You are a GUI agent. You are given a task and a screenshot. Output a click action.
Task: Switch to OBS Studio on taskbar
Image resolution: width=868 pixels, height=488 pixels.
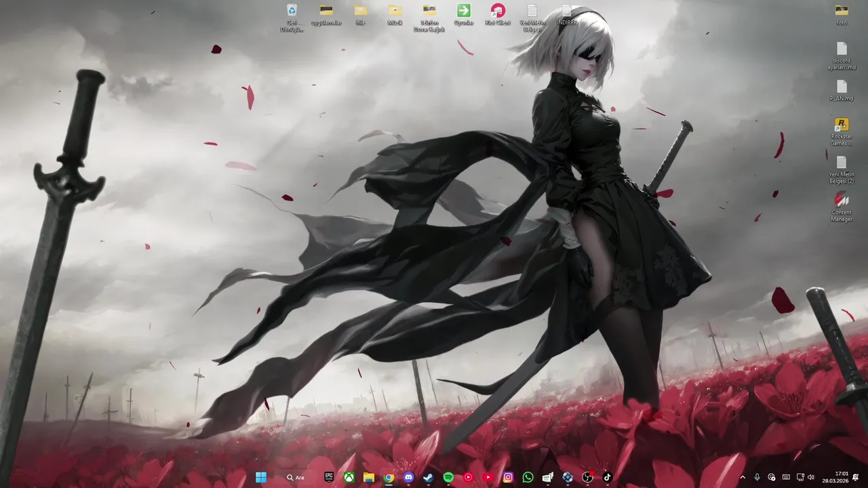pyautogui.click(x=587, y=477)
